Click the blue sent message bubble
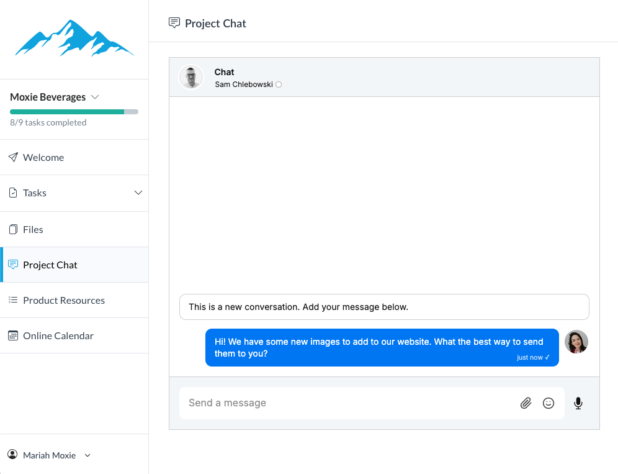This screenshot has width=618, height=474. click(382, 348)
